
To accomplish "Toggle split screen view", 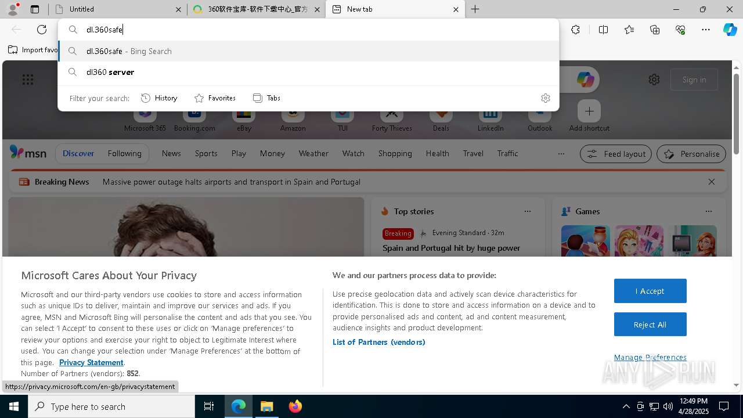I will pyautogui.click(x=603, y=30).
